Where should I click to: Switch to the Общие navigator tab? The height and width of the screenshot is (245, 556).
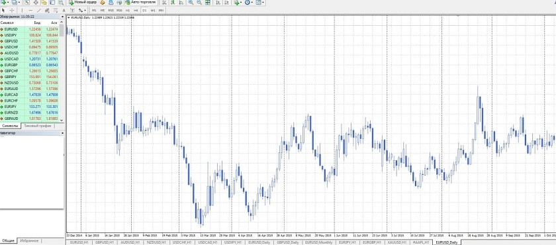[8, 241]
